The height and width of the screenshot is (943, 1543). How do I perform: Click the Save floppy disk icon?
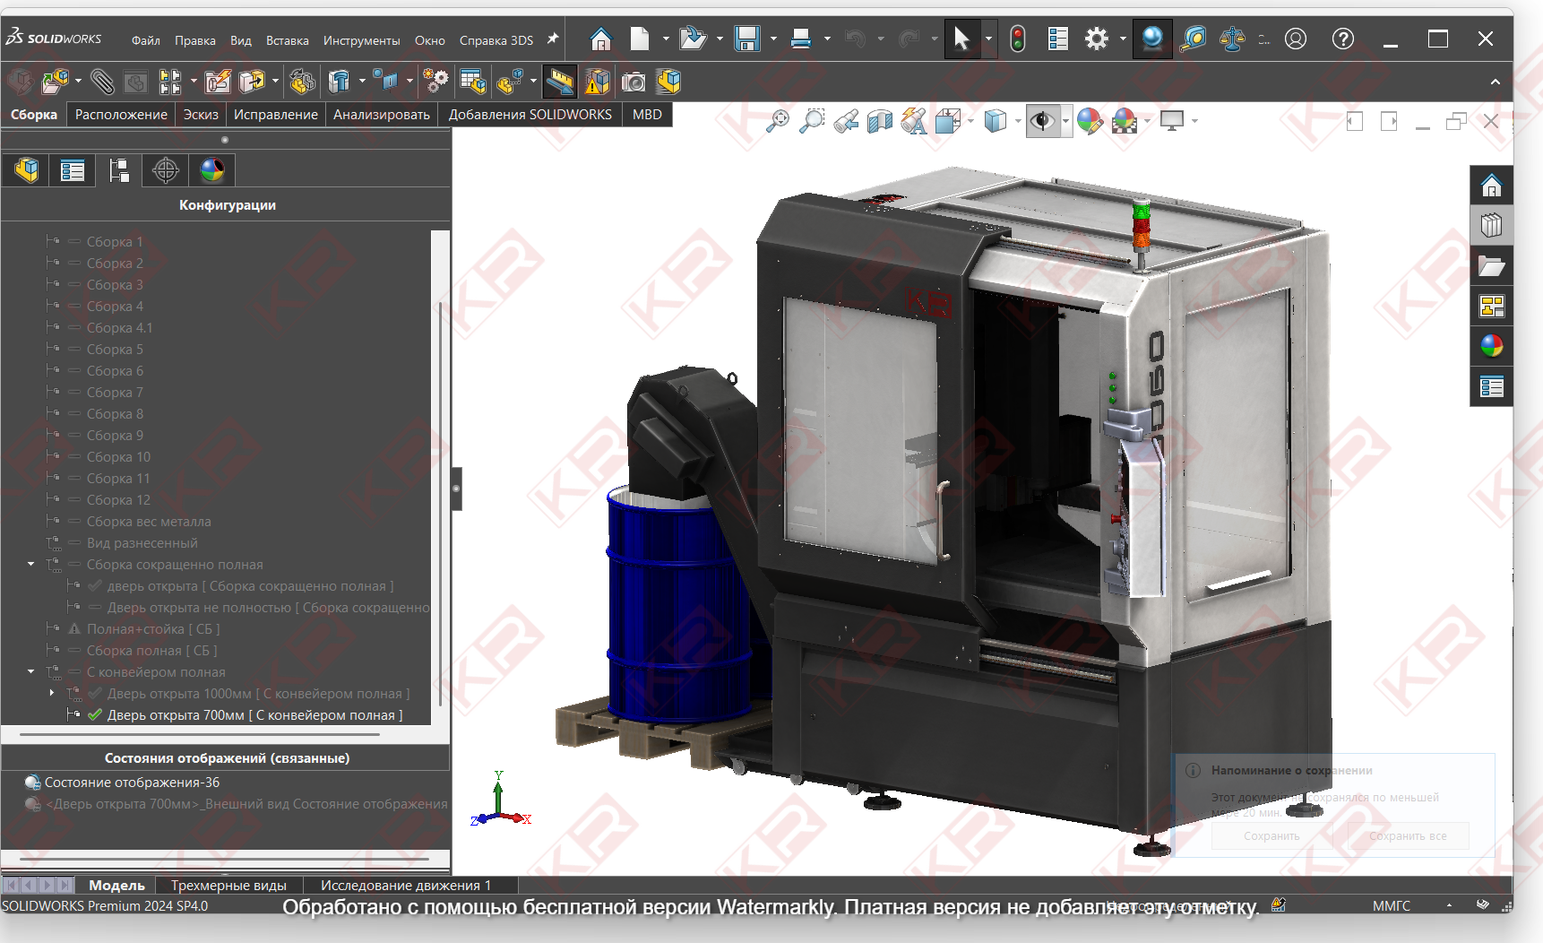(x=747, y=39)
